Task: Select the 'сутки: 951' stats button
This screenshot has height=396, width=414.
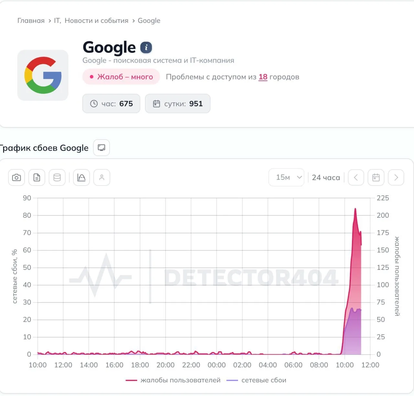Action: point(178,104)
